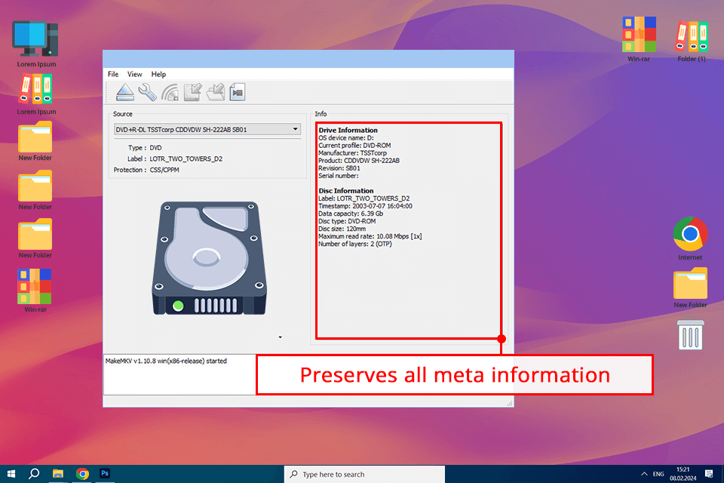
Task: Select the 'Disc Information' heading
Action: (346, 191)
